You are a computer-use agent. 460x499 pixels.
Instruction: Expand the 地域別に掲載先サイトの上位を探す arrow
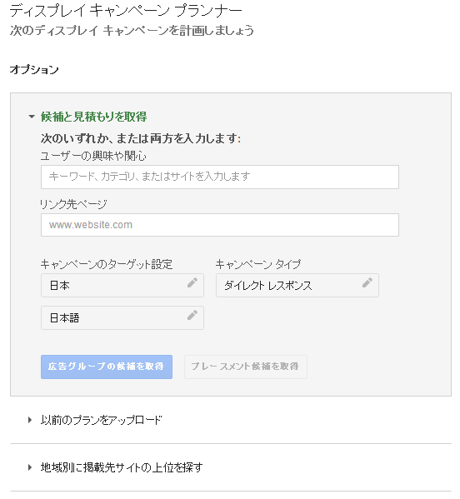[x=30, y=467]
